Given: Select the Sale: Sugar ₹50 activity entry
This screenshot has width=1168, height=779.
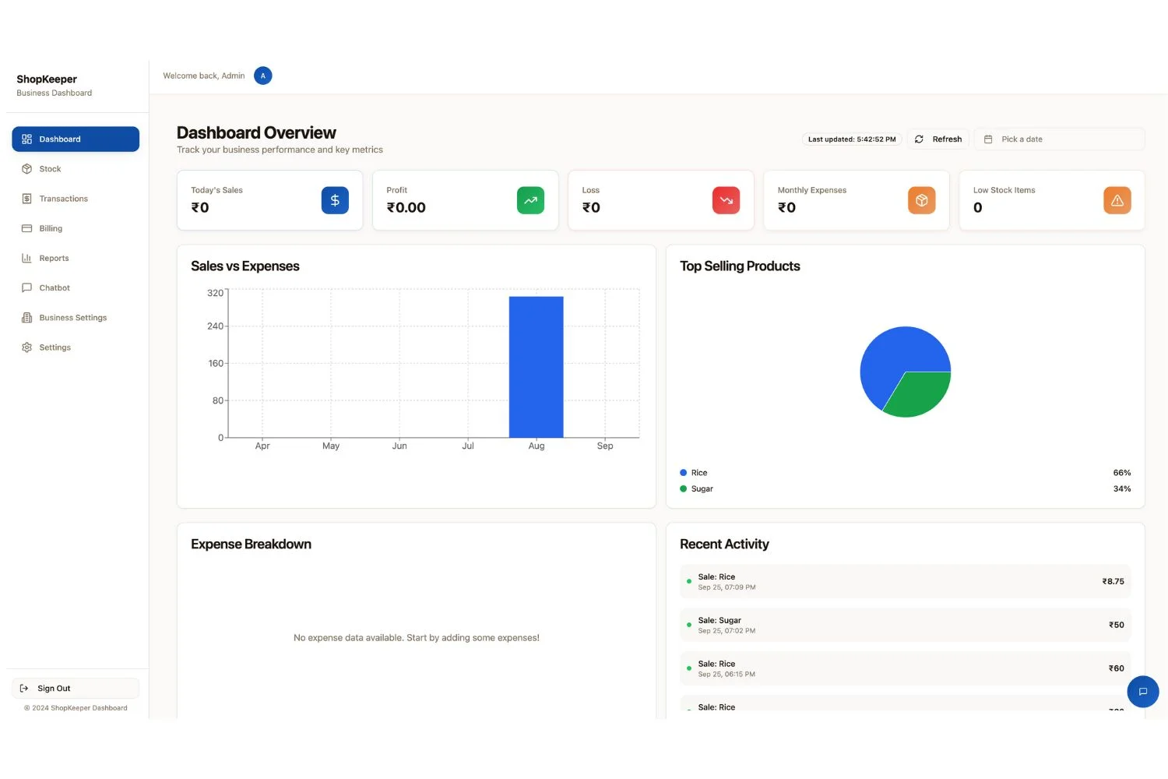Looking at the screenshot, I should (905, 625).
